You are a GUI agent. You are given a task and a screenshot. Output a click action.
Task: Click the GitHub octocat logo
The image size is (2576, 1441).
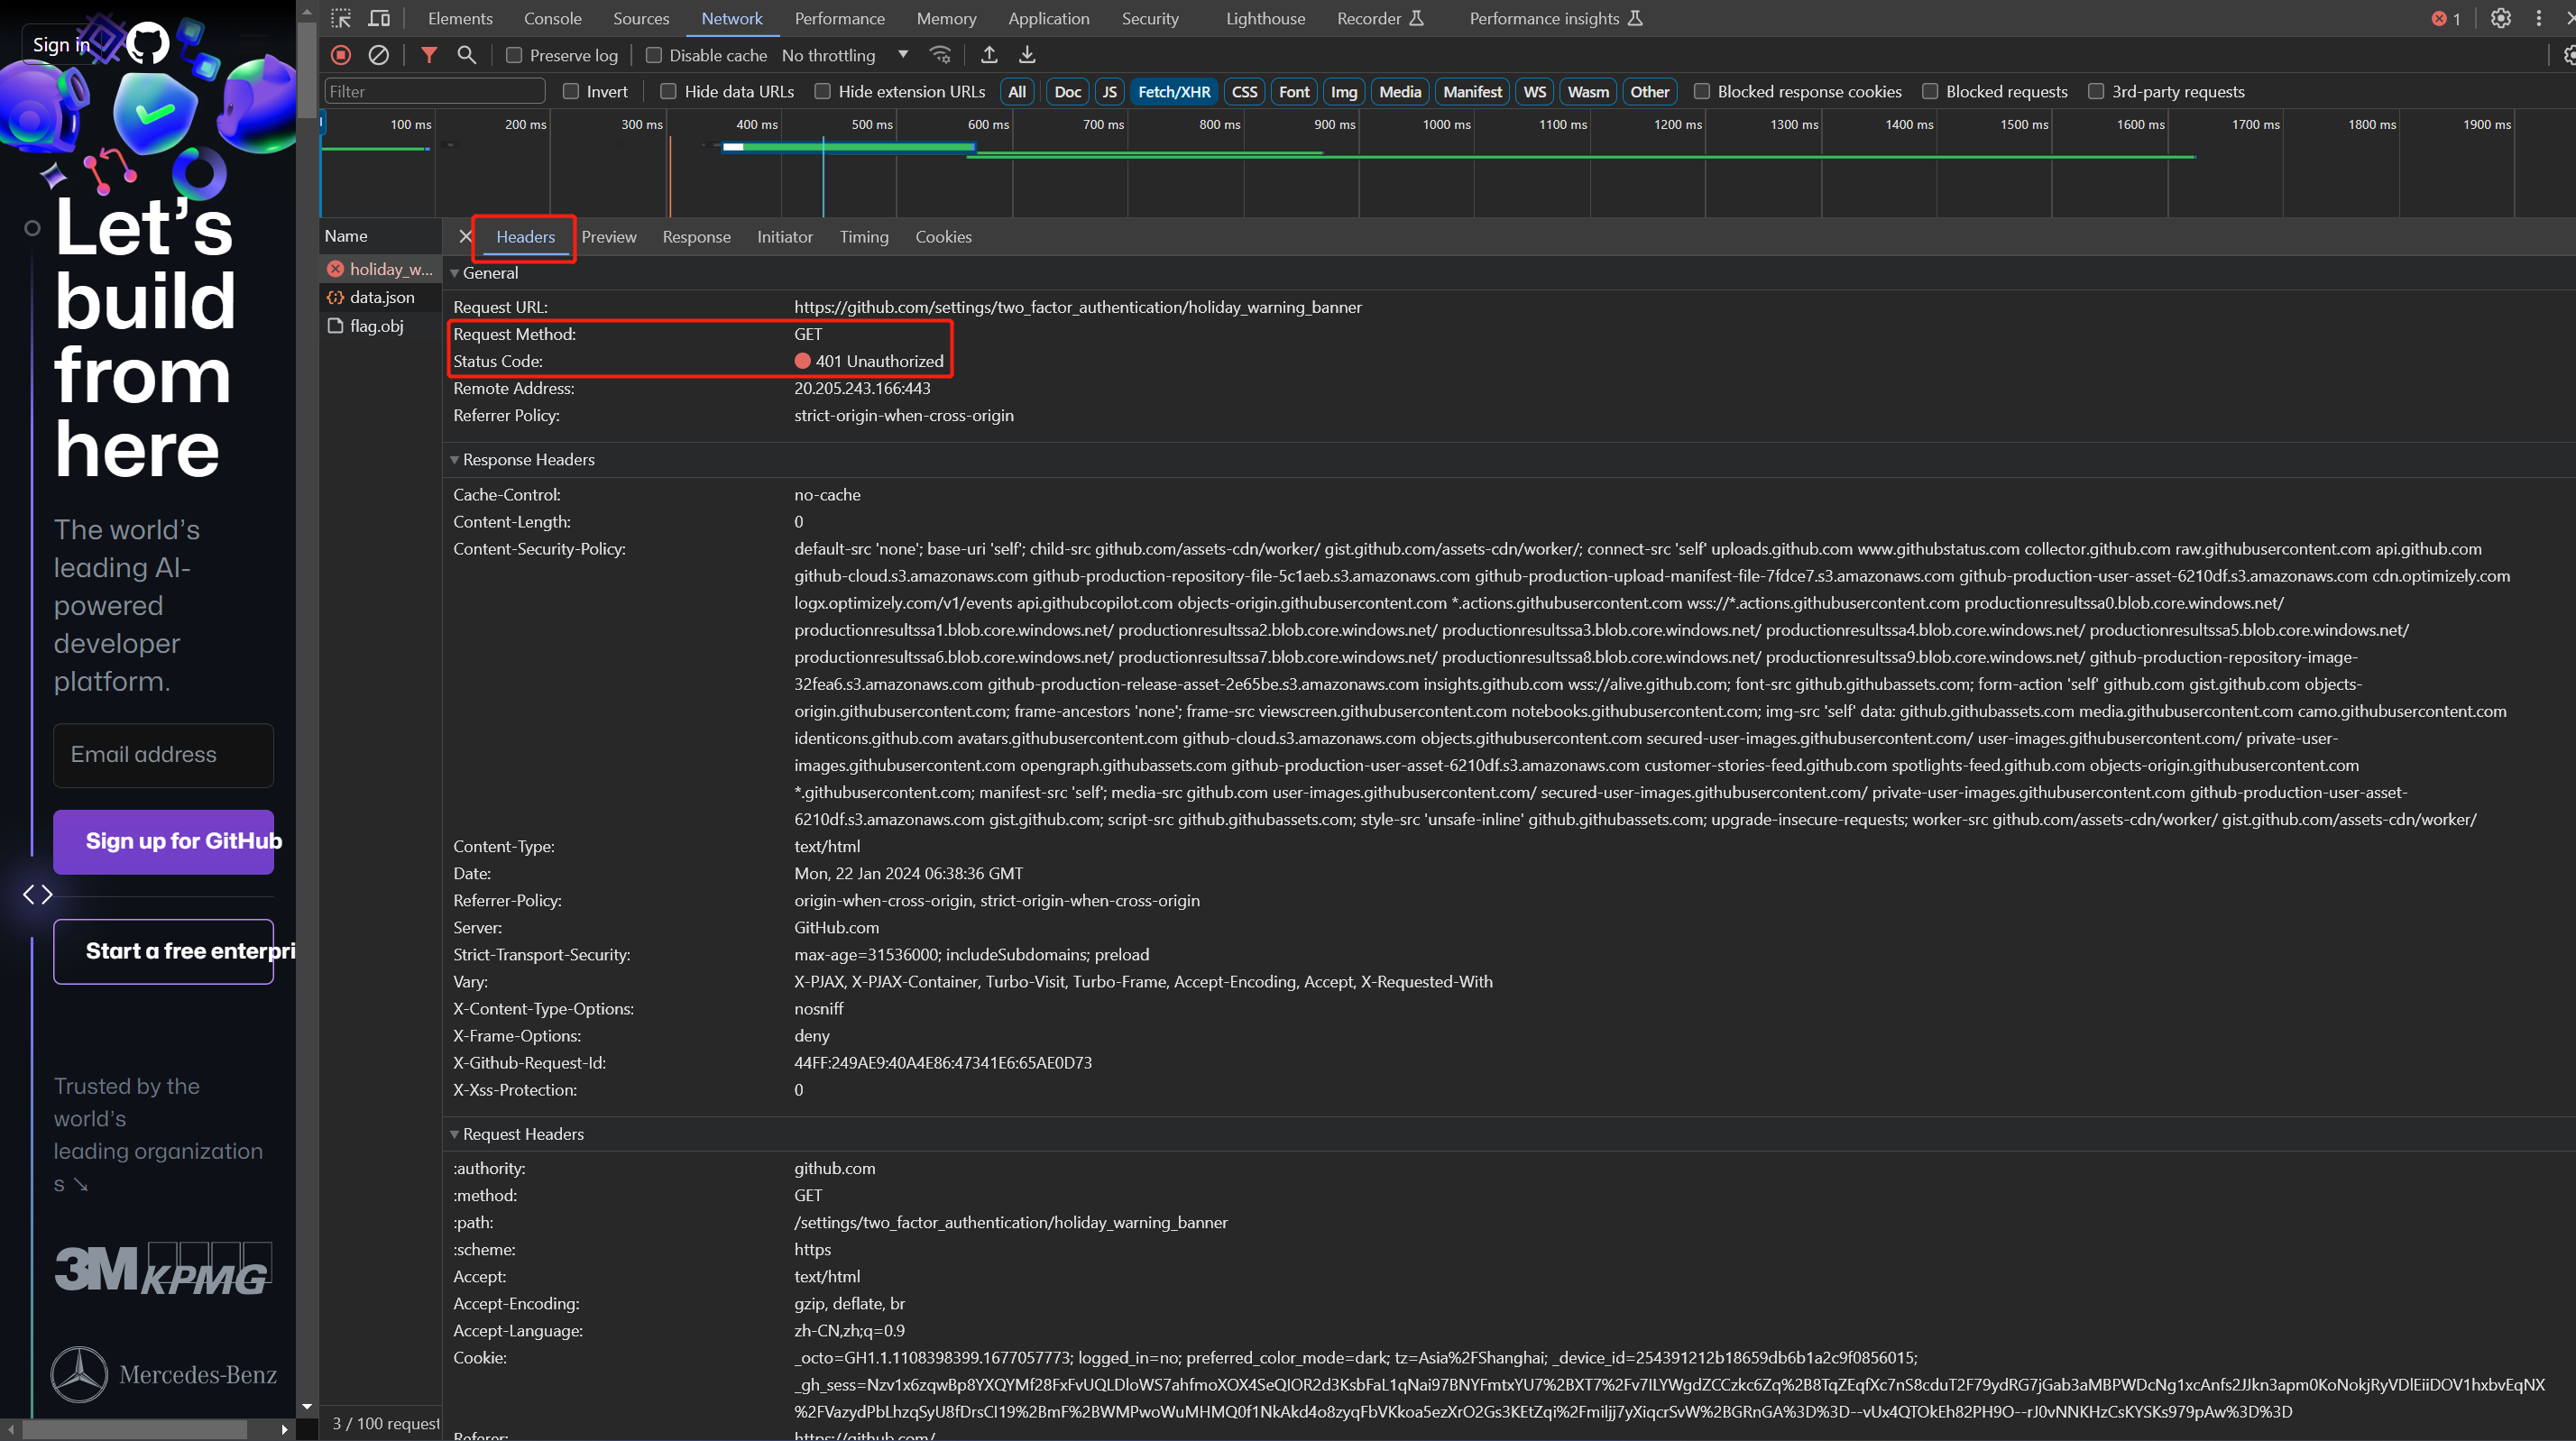tap(148, 43)
